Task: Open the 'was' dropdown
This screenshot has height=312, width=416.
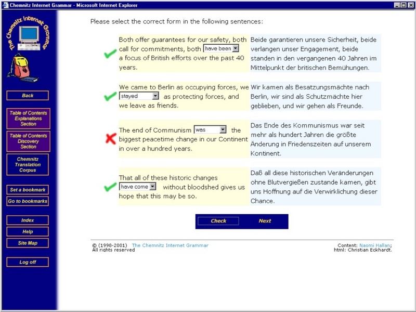Action: pyautogui.click(x=210, y=129)
